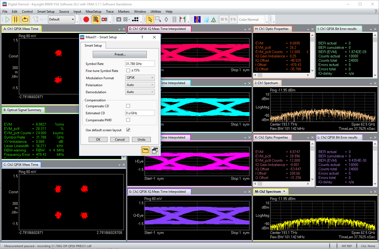This screenshot has width=379, height=249.
Task: Open the A: Ch1 QPSK Meas Time window menu arrow
Action: 119,29
